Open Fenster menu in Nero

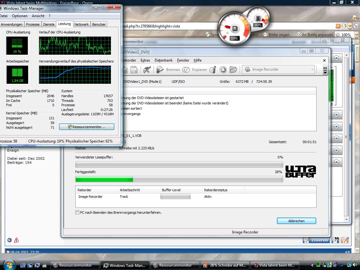click(183, 60)
